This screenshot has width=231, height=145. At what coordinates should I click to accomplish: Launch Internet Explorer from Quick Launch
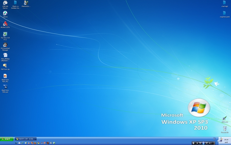[22, 143]
